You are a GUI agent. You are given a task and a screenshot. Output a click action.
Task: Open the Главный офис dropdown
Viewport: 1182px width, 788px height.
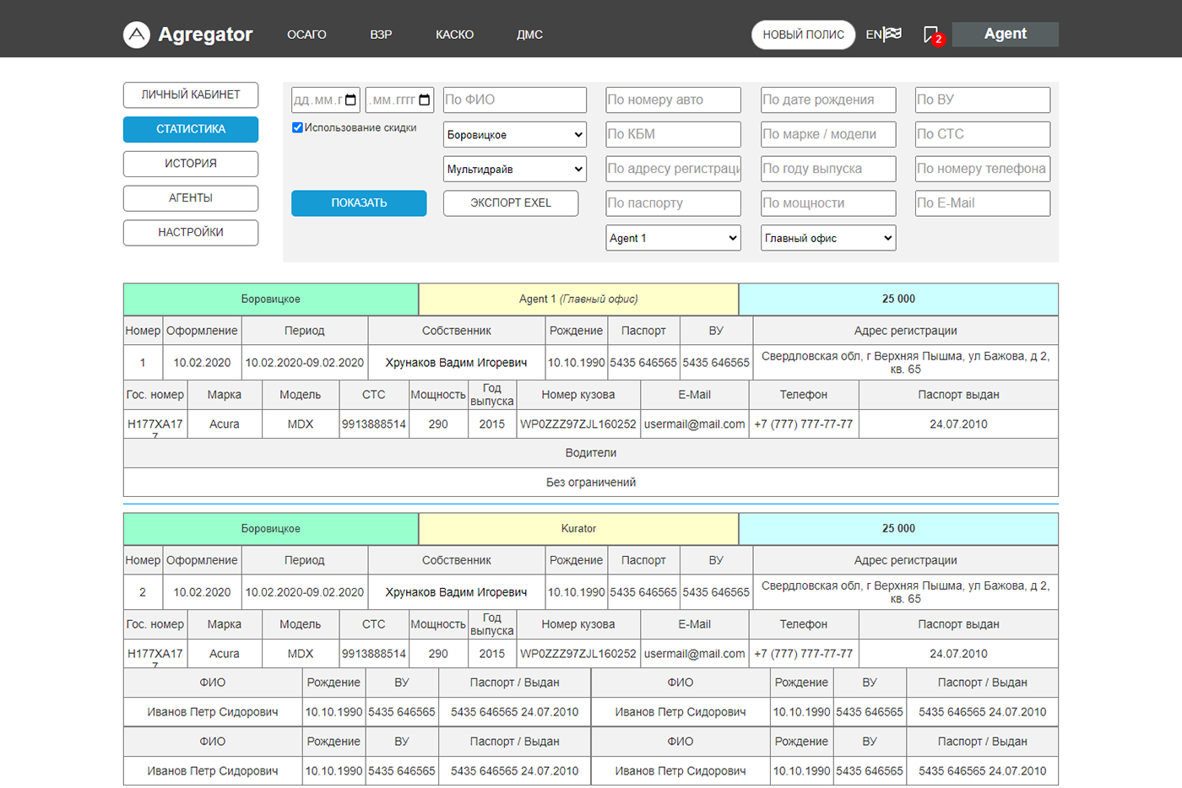[x=827, y=239]
